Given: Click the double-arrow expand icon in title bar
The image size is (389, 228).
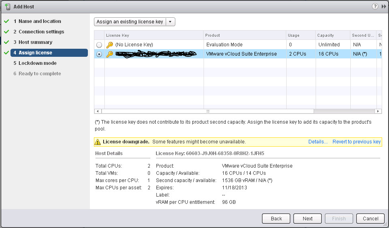Looking at the screenshot, I should (384, 7).
